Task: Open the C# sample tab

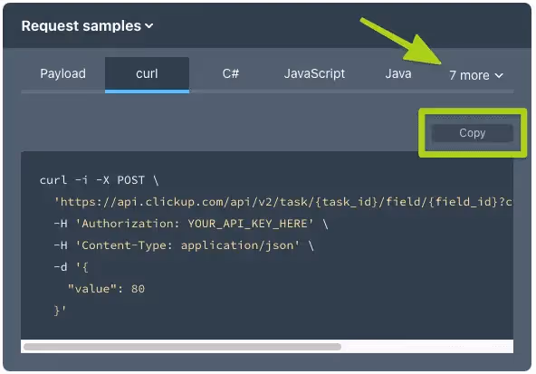Action: (231, 74)
